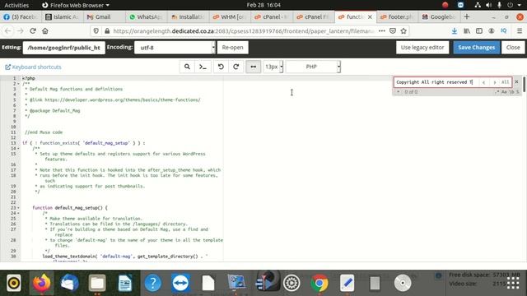Switch to the footer.php browser tab
The image size is (527, 296).
point(397,16)
